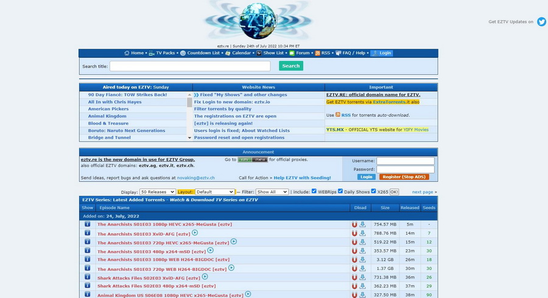Click the magnet icon for Anarchists 1080p HEVC
The height and width of the screenshot is (298, 548).
(354, 224)
